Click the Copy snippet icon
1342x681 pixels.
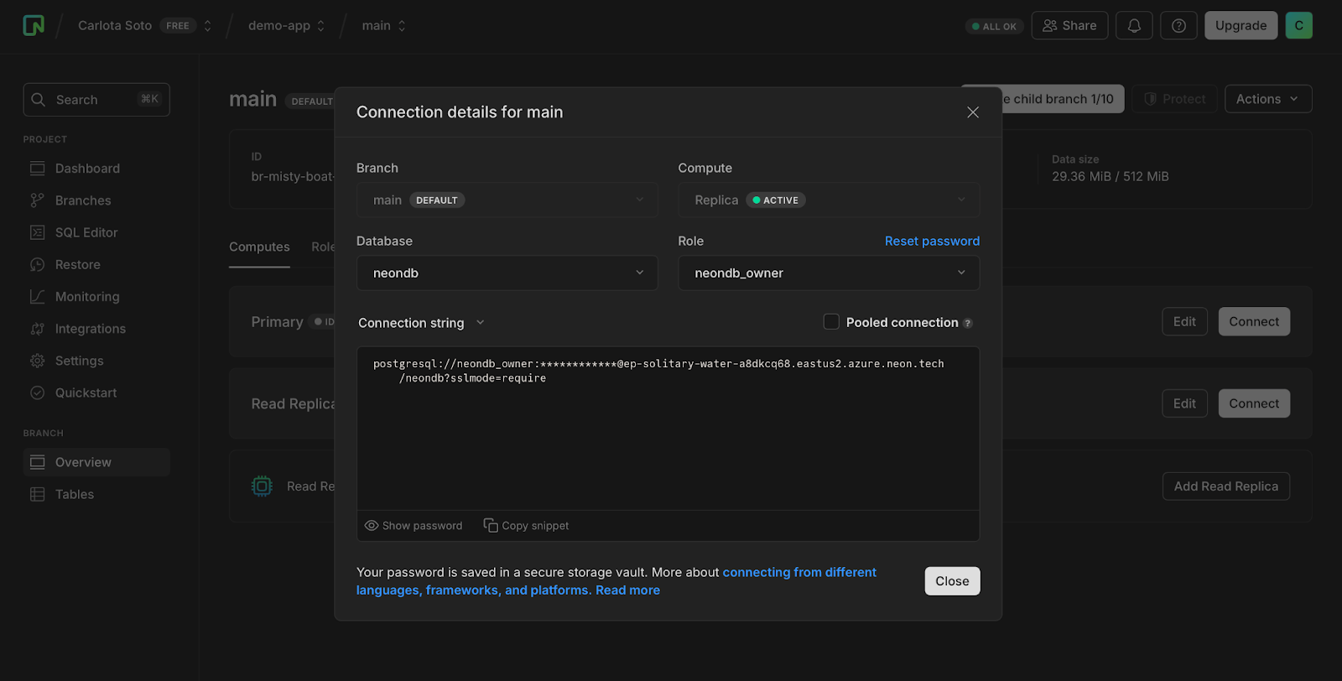pos(491,525)
